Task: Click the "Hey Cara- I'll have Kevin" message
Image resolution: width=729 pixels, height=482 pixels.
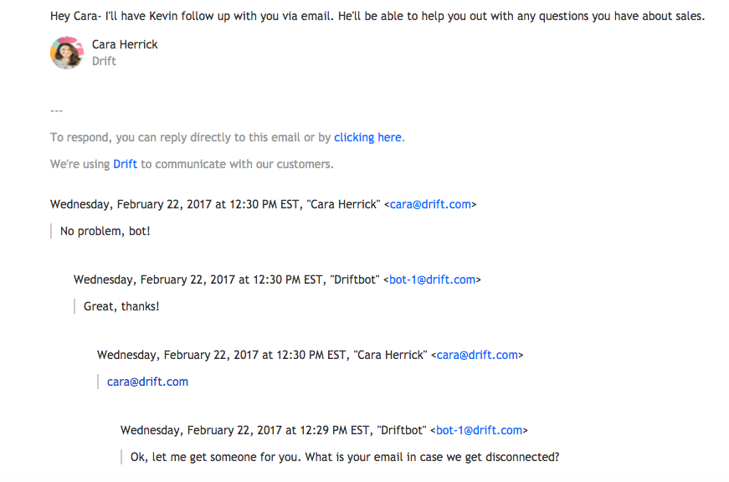Action: tap(377, 16)
